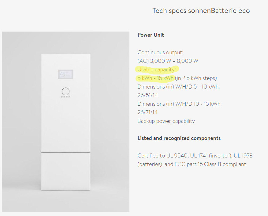
Task: Click the lower cabinet section of the battery
Action: [65, 171]
